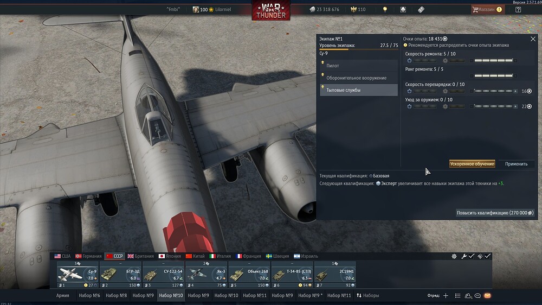This screenshot has width=542, height=305.
Task: Click the diamond-shaped icon next to the lightbulb
Action: click(x=403, y=9)
